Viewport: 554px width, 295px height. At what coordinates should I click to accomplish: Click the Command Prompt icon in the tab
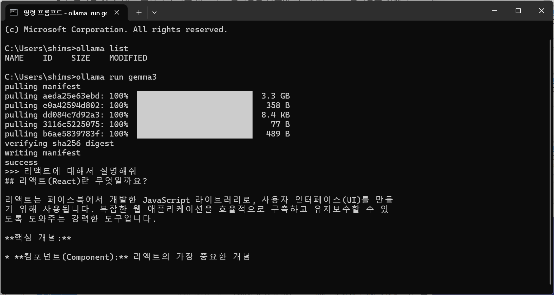pyautogui.click(x=14, y=13)
